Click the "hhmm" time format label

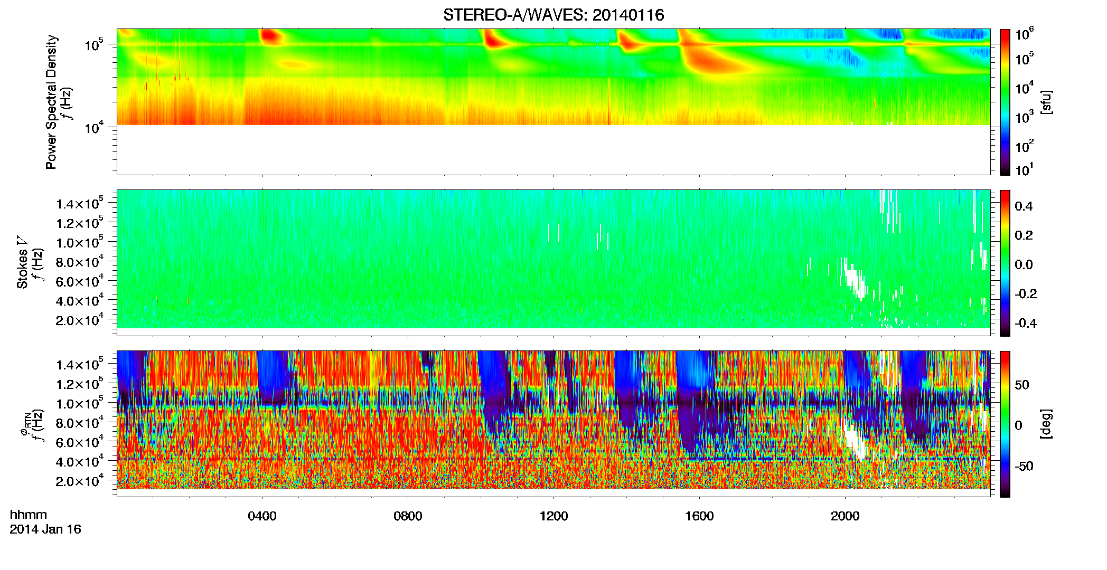pyautogui.click(x=29, y=515)
